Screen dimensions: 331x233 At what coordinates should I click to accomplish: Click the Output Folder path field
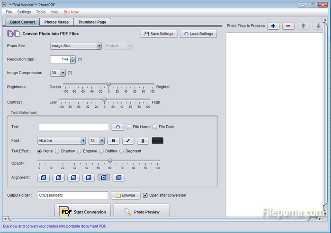73,195
